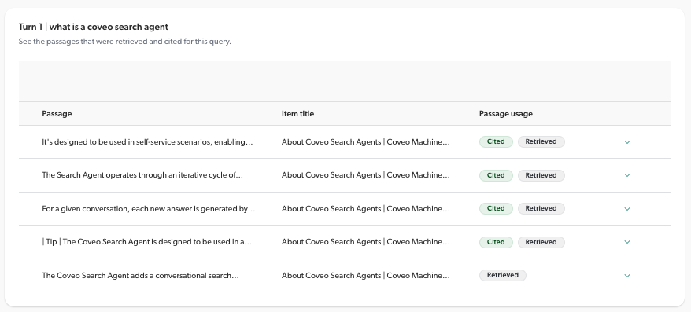Expand the "For a given conversation" passage row
Image resolution: width=691 pixels, height=312 pixels.
tap(627, 209)
